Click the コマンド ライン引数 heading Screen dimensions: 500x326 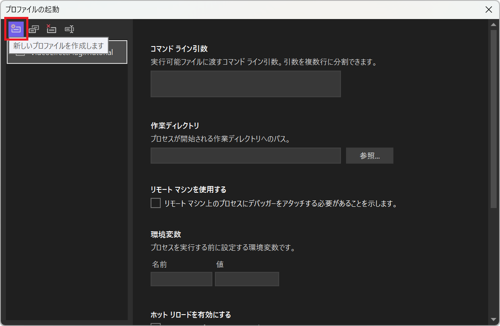tap(179, 49)
